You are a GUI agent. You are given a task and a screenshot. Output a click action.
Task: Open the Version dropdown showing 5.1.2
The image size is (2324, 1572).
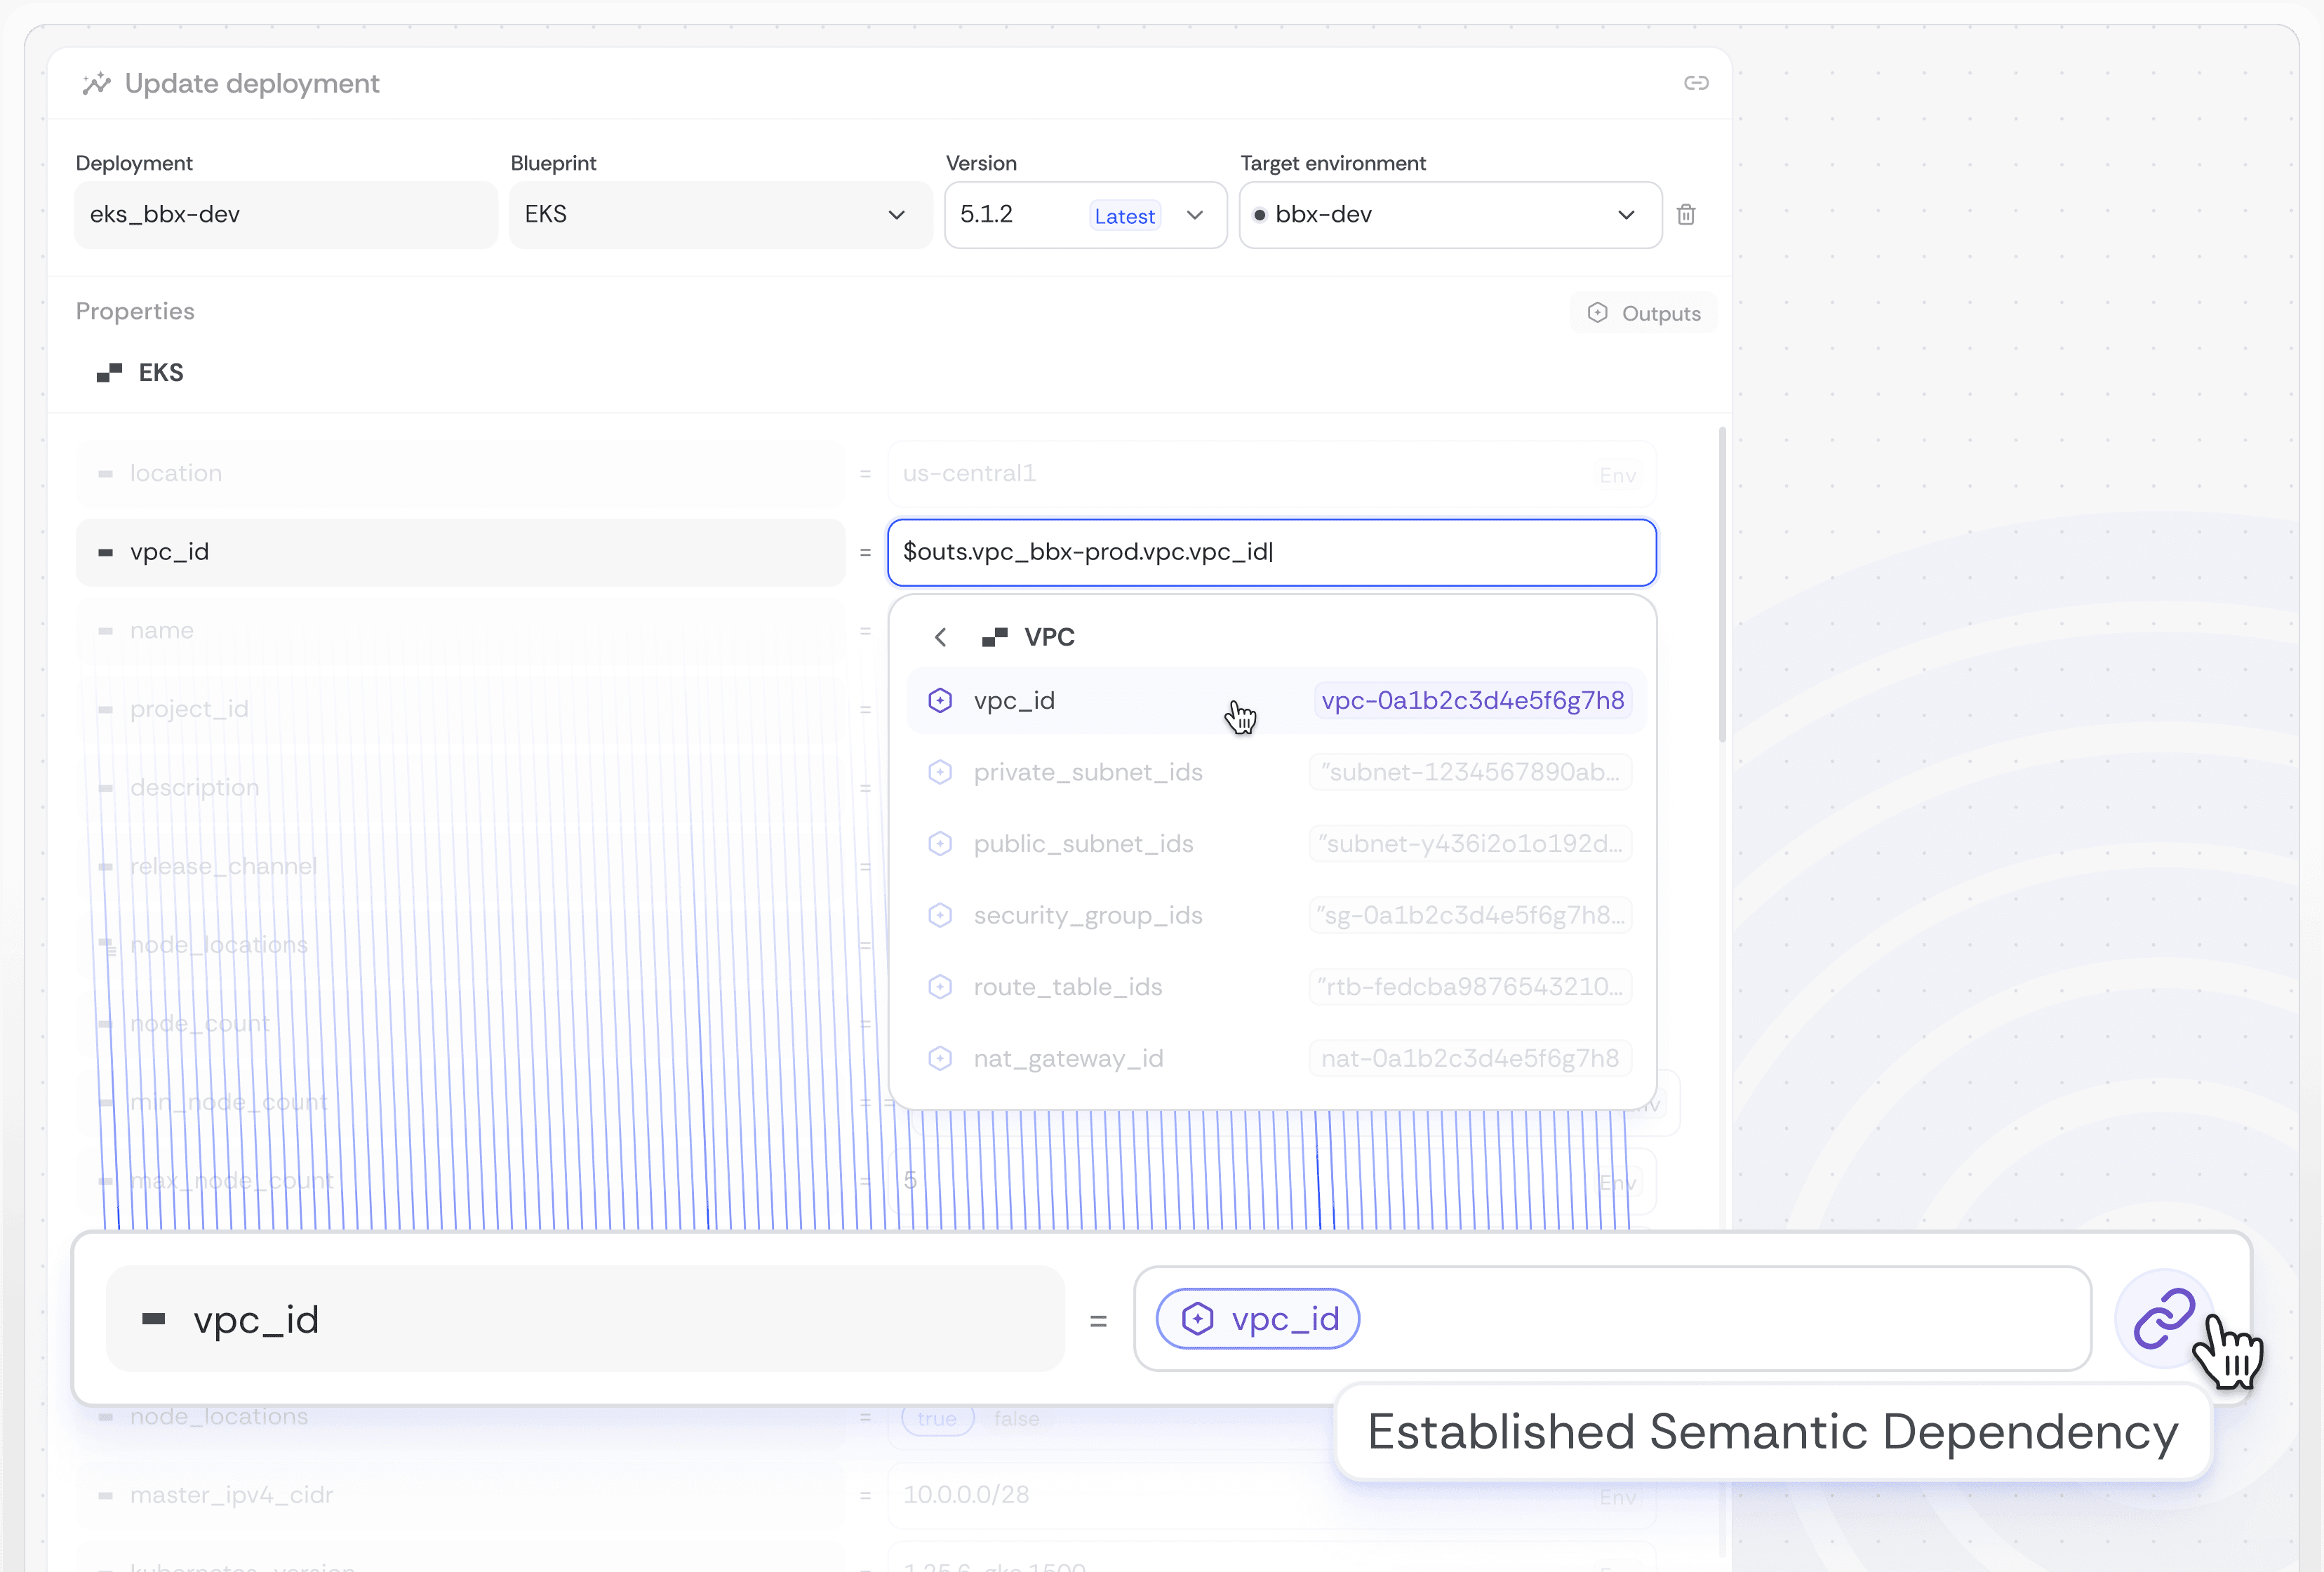(x=1195, y=215)
